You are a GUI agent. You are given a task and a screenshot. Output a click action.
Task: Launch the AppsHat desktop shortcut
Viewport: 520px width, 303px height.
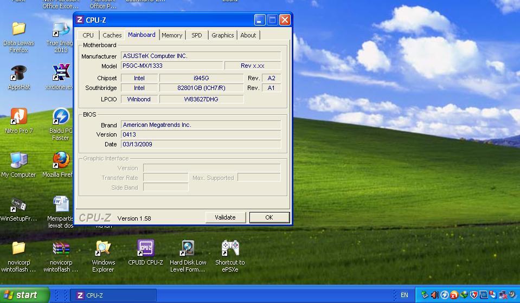tap(18, 73)
